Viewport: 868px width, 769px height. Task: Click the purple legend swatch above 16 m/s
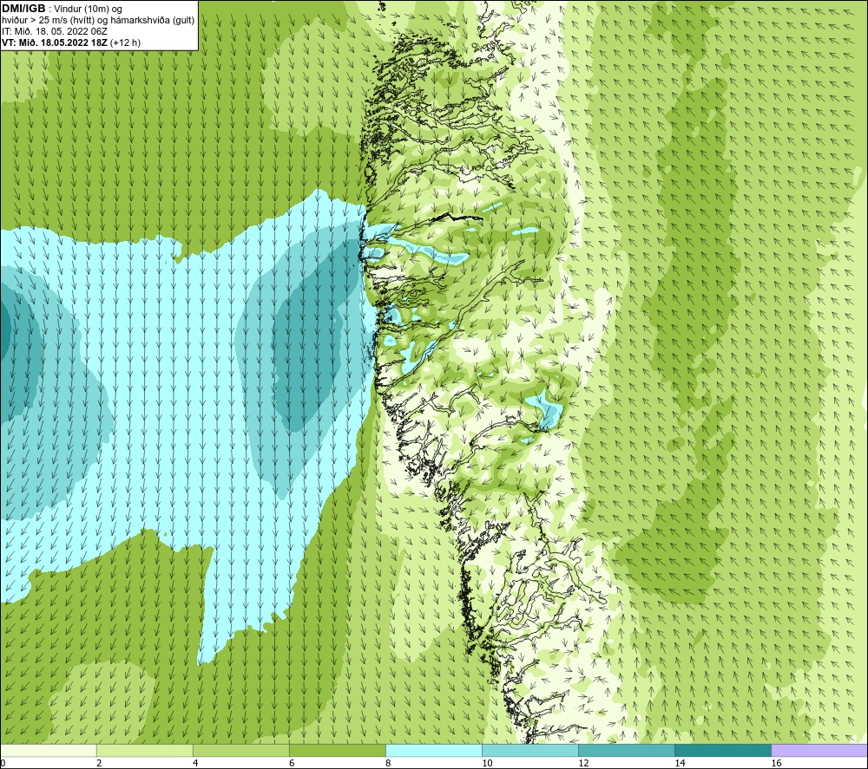coord(819,750)
